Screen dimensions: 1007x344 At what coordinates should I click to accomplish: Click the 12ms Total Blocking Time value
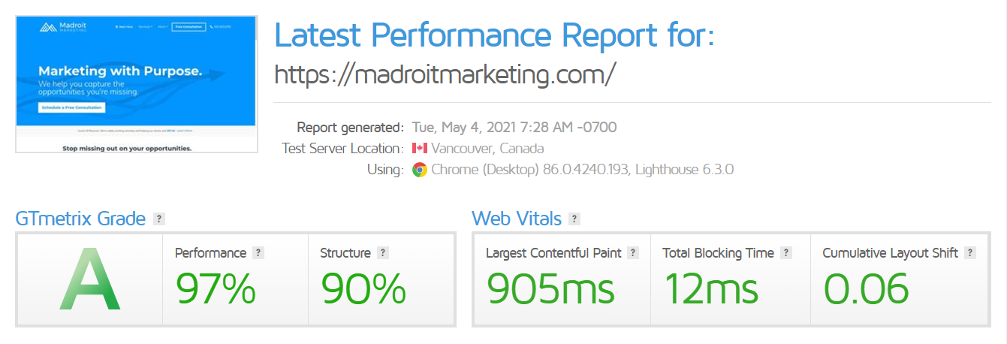[x=711, y=288]
